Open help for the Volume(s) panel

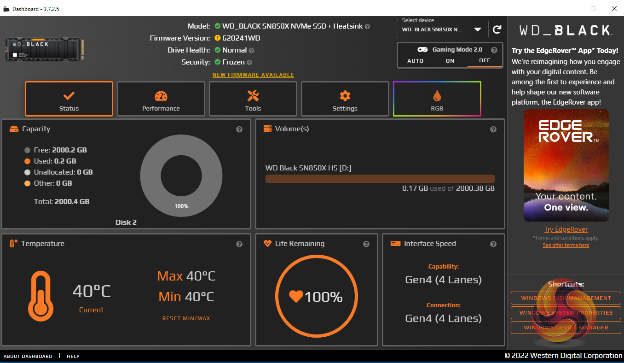(x=493, y=129)
